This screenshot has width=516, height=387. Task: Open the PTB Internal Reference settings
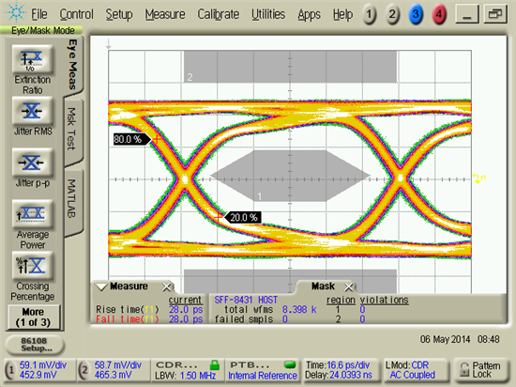[x=263, y=370]
